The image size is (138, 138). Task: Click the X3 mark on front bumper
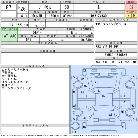84,71
